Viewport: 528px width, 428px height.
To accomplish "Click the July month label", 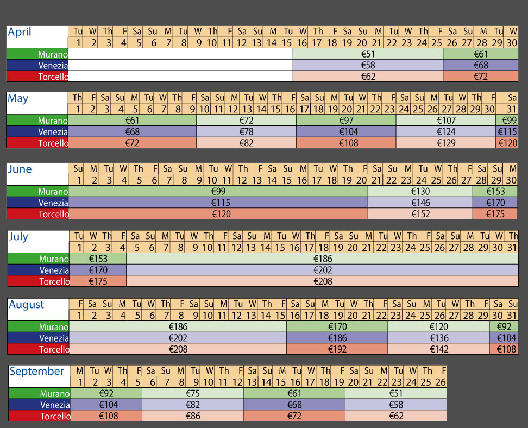I will (18, 236).
